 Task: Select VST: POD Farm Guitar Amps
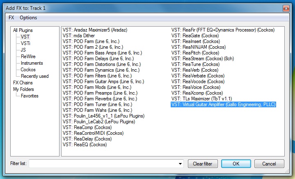[103, 82]
